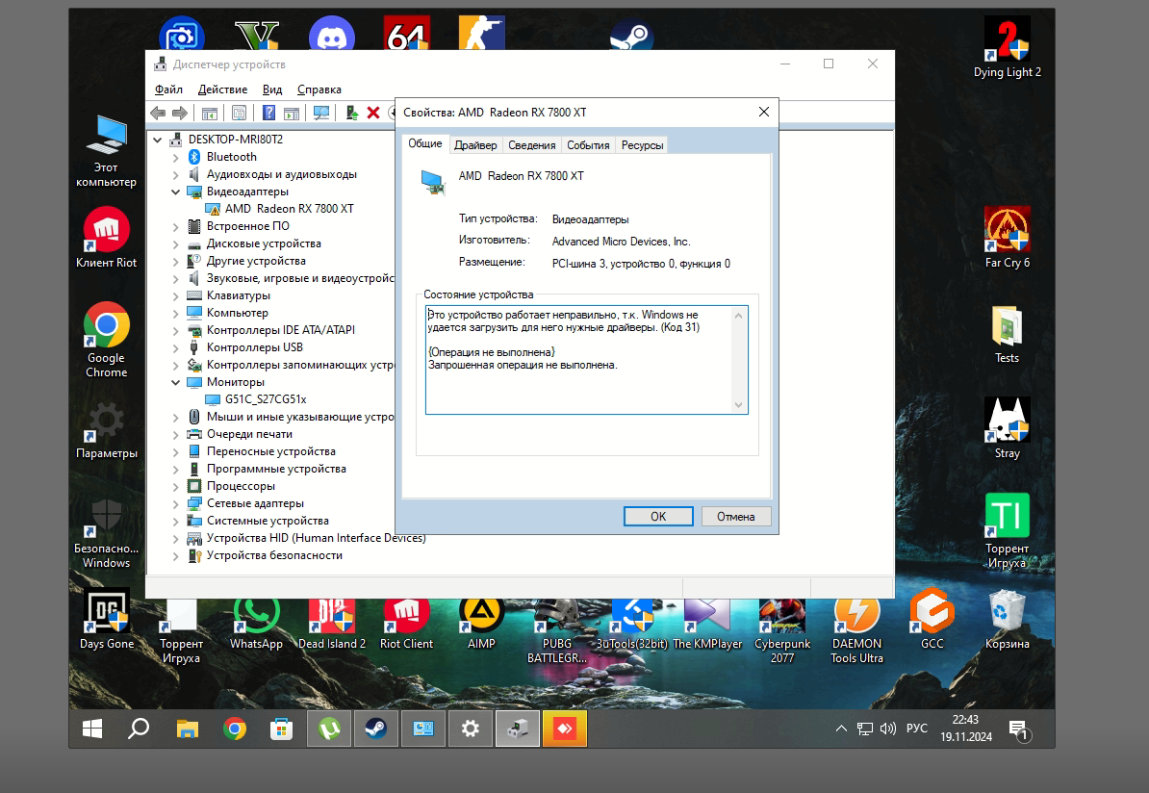Switch to the Сведения tab
This screenshot has width=1149, height=793.
(x=532, y=145)
